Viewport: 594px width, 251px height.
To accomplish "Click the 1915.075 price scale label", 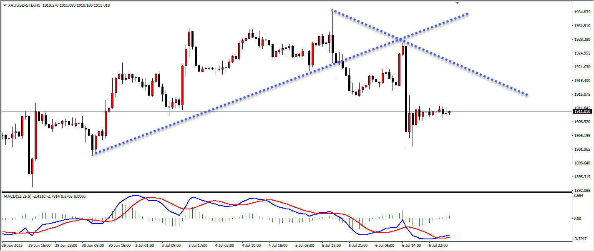I will pyautogui.click(x=582, y=94).
